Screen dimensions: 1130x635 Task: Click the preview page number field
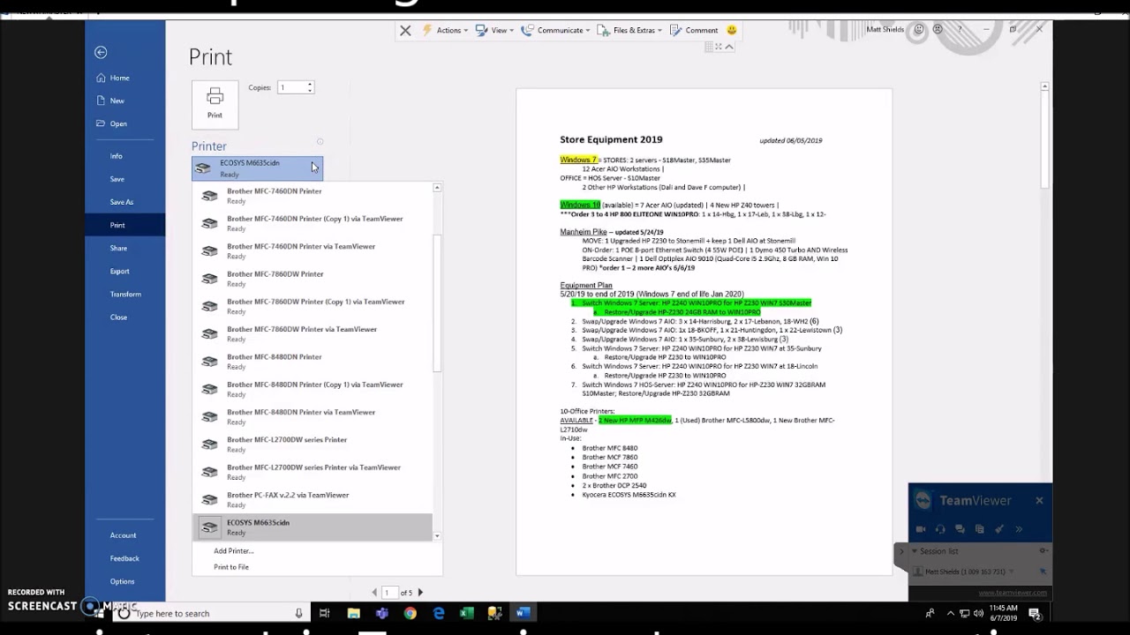pos(388,593)
